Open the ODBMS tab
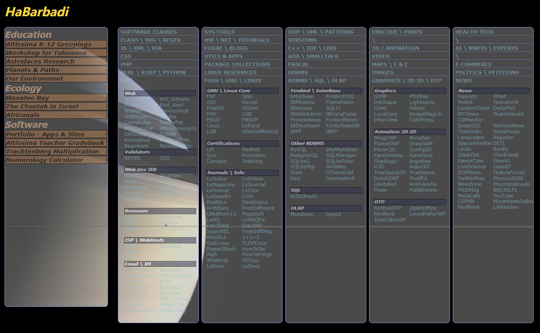Viewport: 540px width, 333px height. click(x=325, y=72)
